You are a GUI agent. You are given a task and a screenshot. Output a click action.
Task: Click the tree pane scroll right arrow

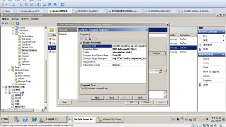pos(43,110)
